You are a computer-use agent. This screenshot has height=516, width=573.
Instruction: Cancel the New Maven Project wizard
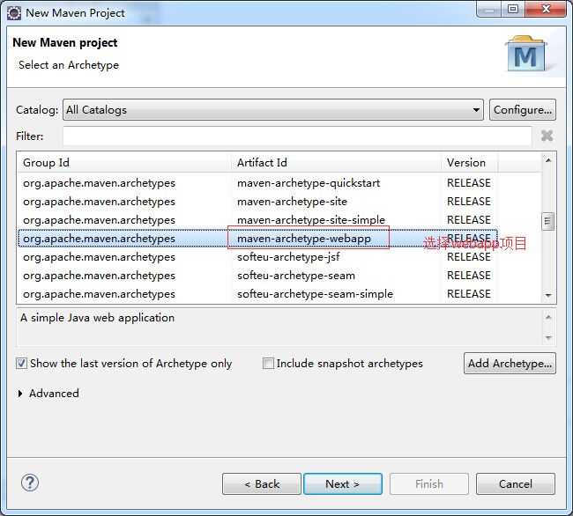click(516, 484)
